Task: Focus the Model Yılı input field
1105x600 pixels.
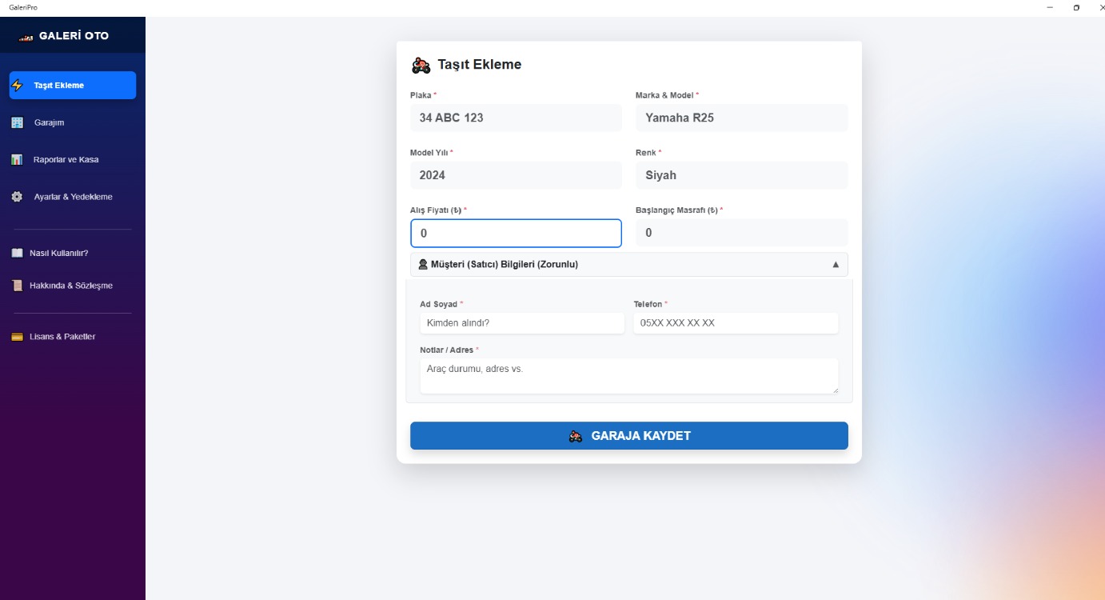Action: pyautogui.click(x=516, y=175)
